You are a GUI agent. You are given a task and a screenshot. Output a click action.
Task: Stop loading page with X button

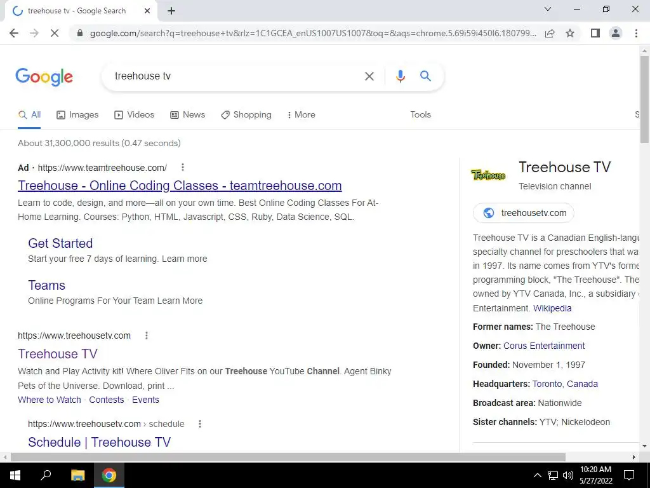click(55, 33)
